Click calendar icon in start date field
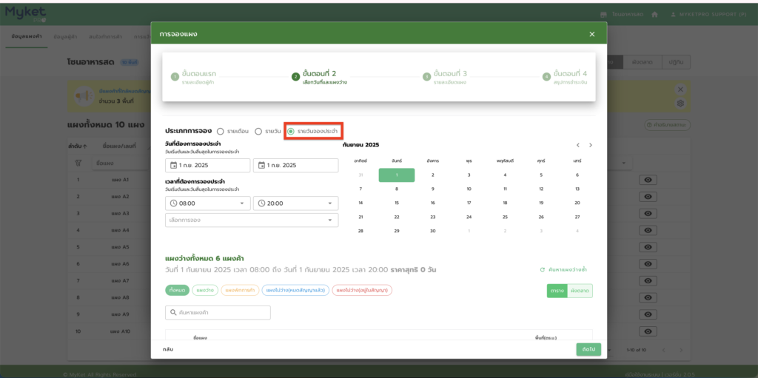Viewport: 758px width, 378px height. click(x=173, y=165)
